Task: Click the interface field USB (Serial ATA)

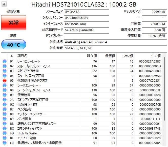Action: (x=87, y=24)
